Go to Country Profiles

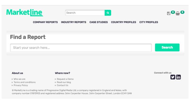coord(124,22)
